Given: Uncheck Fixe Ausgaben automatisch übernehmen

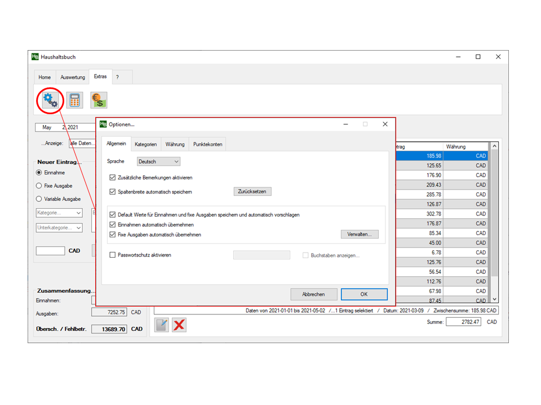Looking at the screenshot, I should tap(113, 235).
